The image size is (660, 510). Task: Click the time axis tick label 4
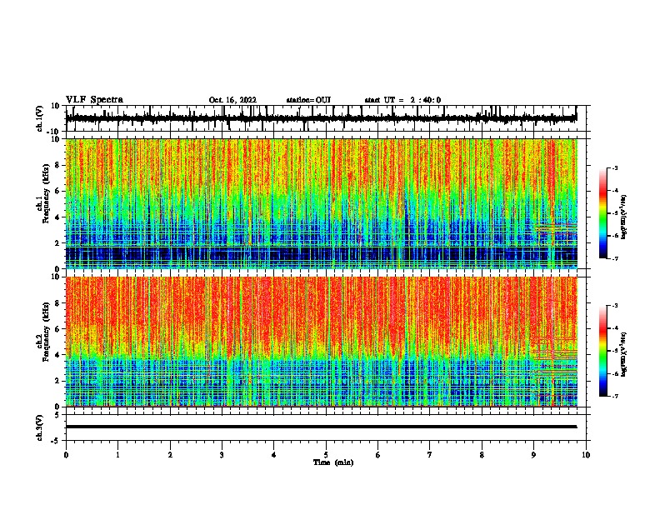pos(274,455)
